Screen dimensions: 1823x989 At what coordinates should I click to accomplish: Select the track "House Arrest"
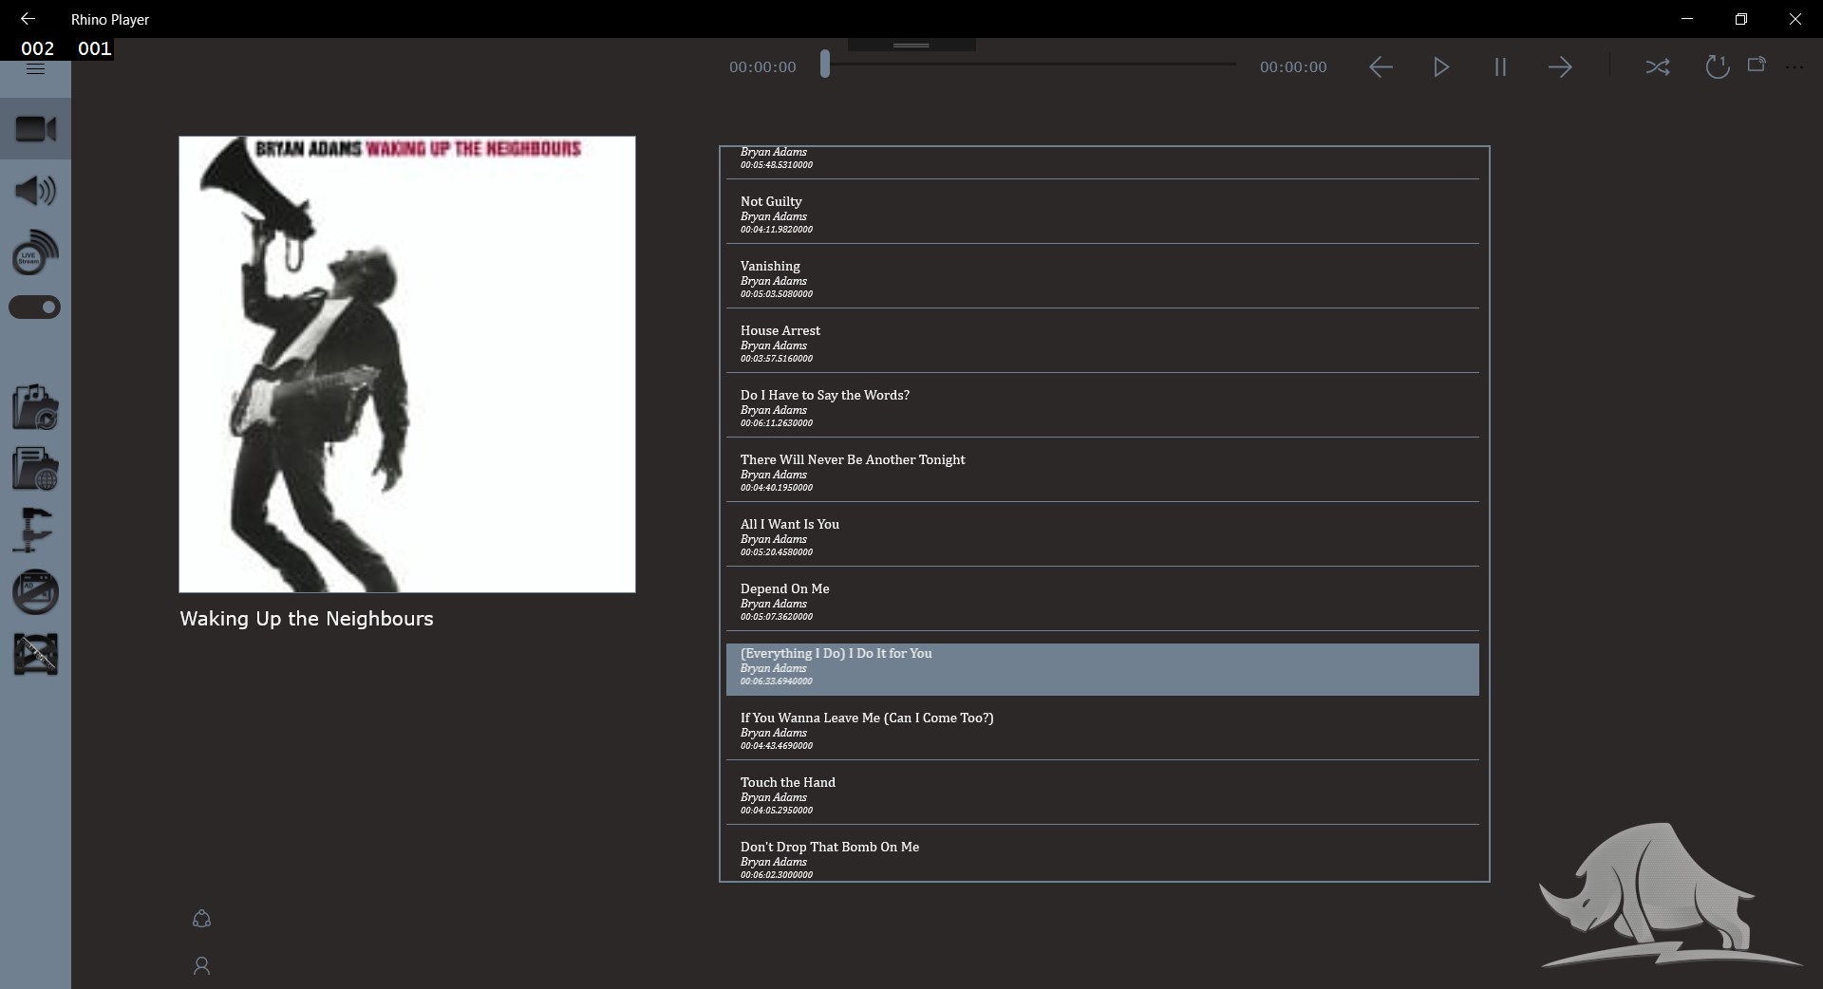1103,343
